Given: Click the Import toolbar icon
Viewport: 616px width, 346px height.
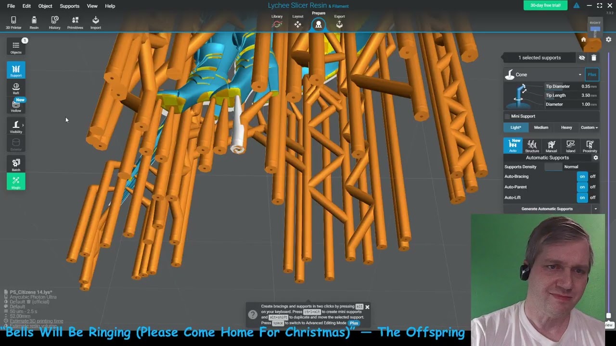Looking at the screenshot, I should click(x=95, y=22).
